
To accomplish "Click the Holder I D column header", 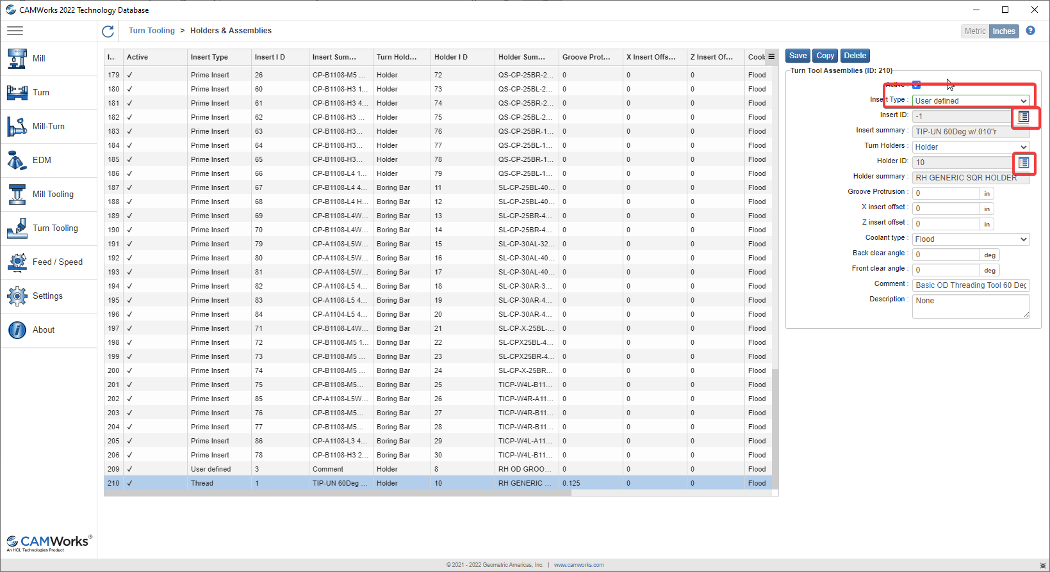I will coord(463,57).
